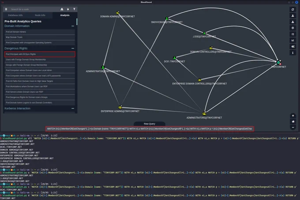The width and height of the screenshot is (300, 200).
Task: Open the hamburger menu in search bar
Action: point(6,9)
